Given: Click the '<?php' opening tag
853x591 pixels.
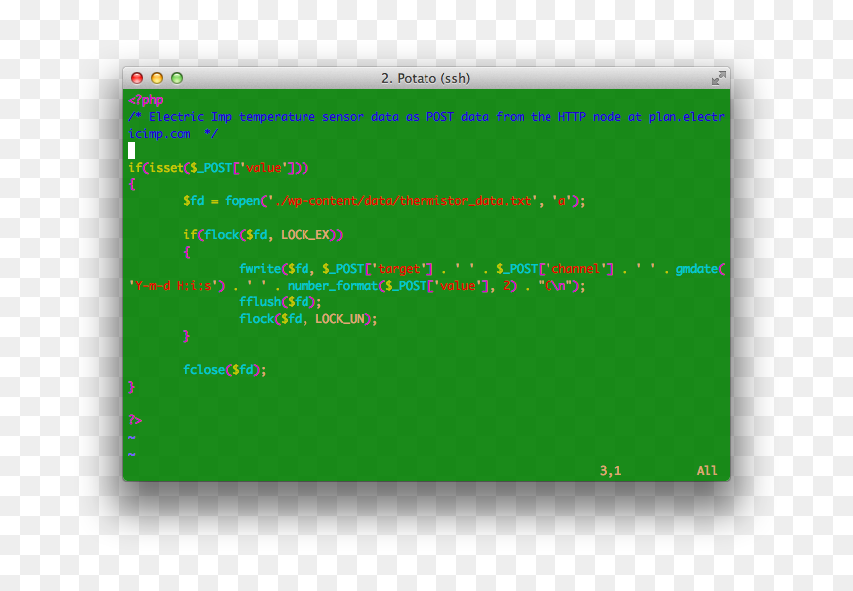Looking at the screenshot, I should tap(146, 100).
